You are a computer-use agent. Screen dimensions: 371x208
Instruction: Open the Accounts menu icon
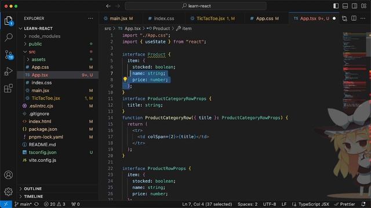pyautogui.click(x=9, y=175)
